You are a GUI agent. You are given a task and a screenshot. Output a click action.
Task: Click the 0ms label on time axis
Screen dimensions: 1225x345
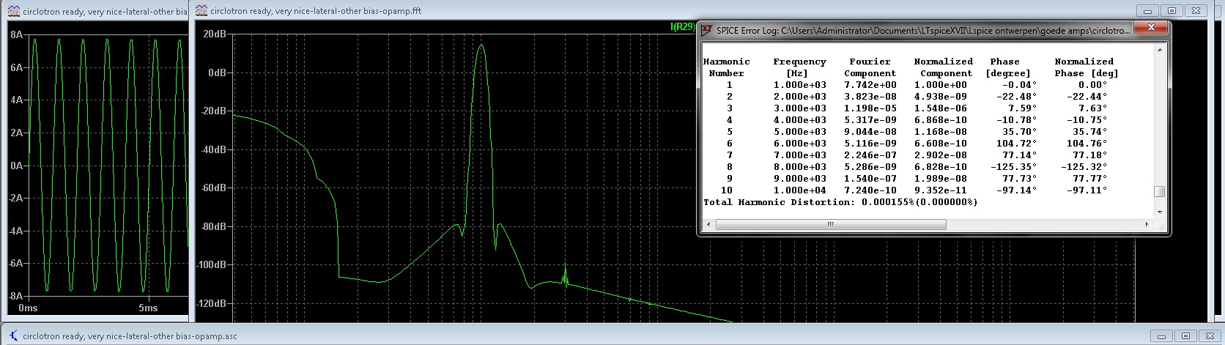(28, 308)
